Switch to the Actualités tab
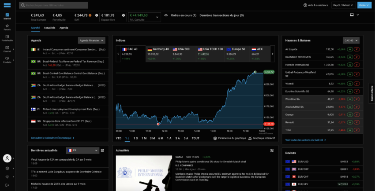This screenshot has width=375, height=191. click(x=49, y=28)
